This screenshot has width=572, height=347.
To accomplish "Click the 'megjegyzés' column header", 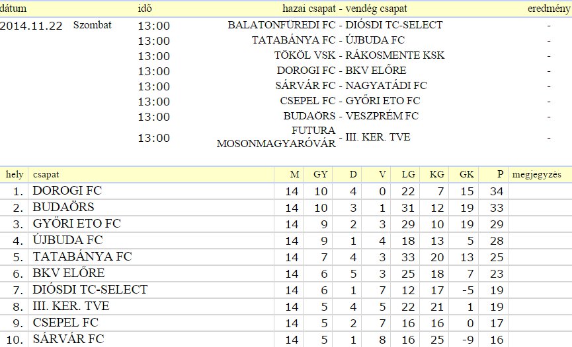I will (536, 174).
